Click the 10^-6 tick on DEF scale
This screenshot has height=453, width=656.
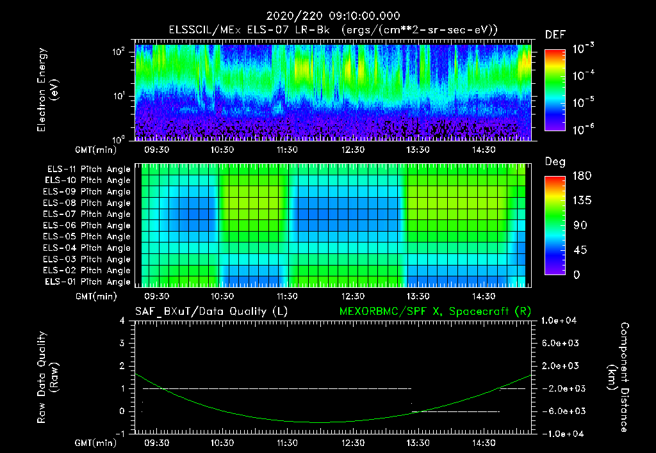point(583,129)
